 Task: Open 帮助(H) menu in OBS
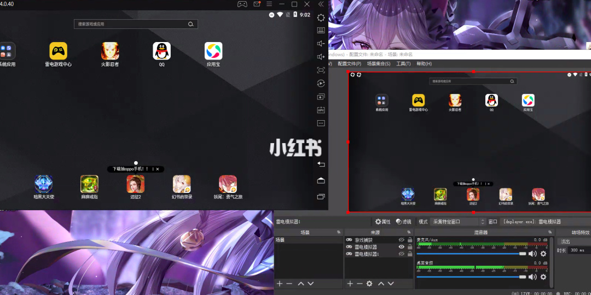424,63
